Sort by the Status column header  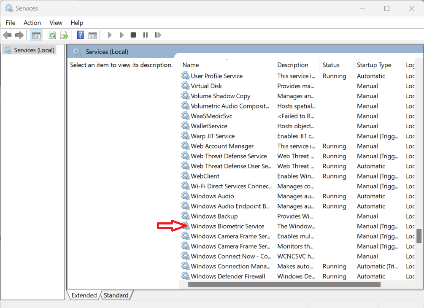coord(331,65)
